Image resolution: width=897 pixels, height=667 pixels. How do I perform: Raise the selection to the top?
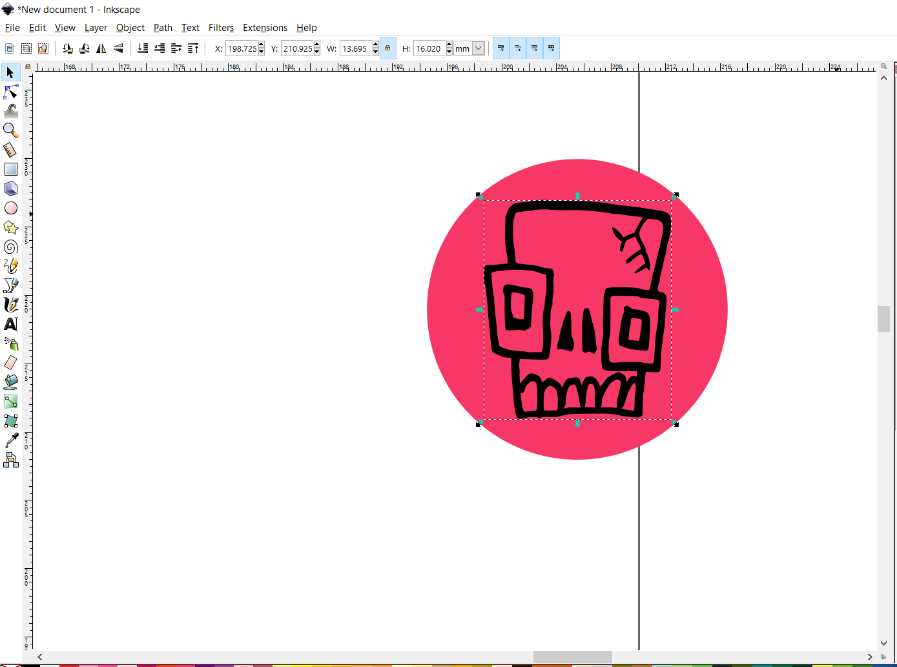pos(193,48)
